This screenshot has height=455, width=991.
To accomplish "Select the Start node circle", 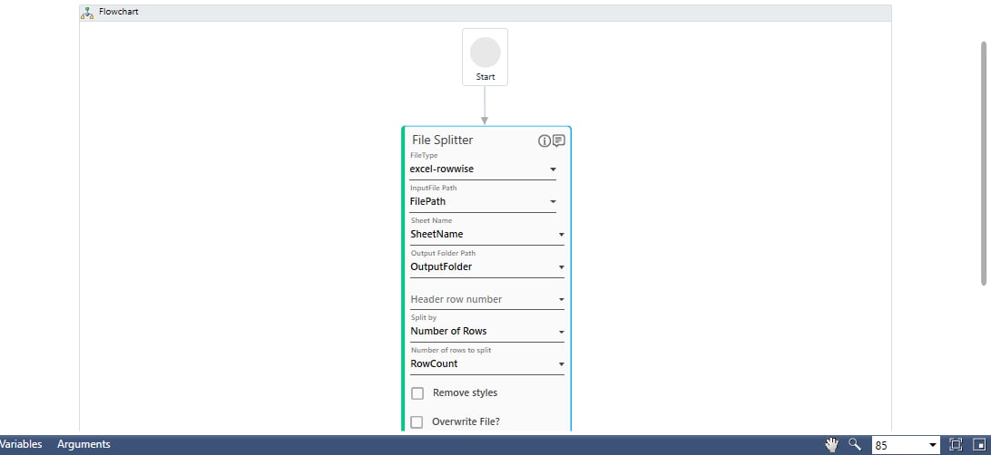I will (485, 53).
